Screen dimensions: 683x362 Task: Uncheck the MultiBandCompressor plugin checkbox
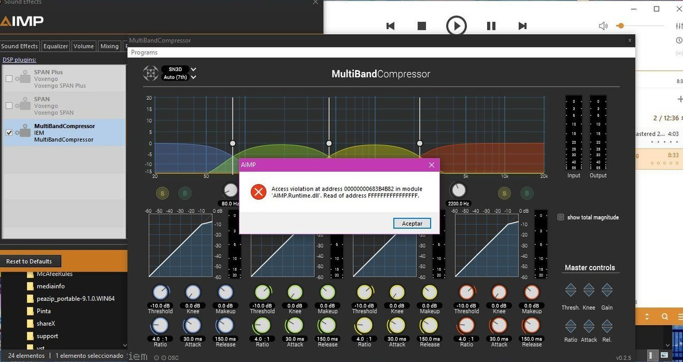[9, 133]
